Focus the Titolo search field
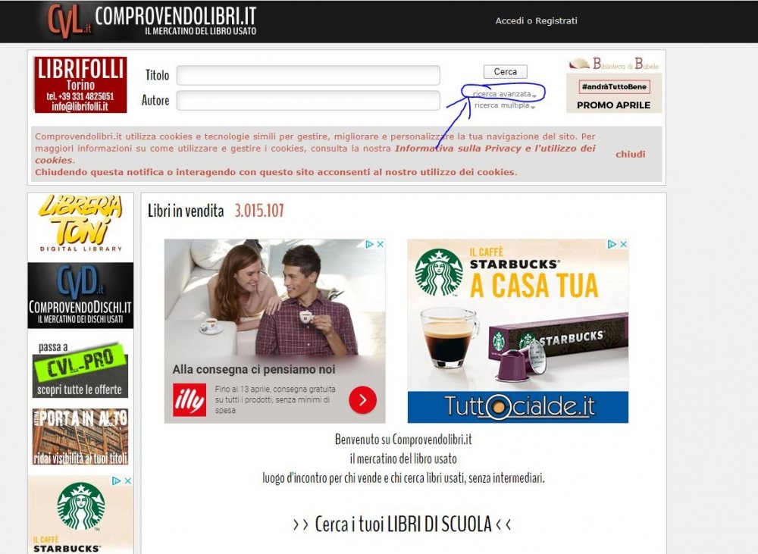Screen dimensions: 758x554 tap(309, 75)
